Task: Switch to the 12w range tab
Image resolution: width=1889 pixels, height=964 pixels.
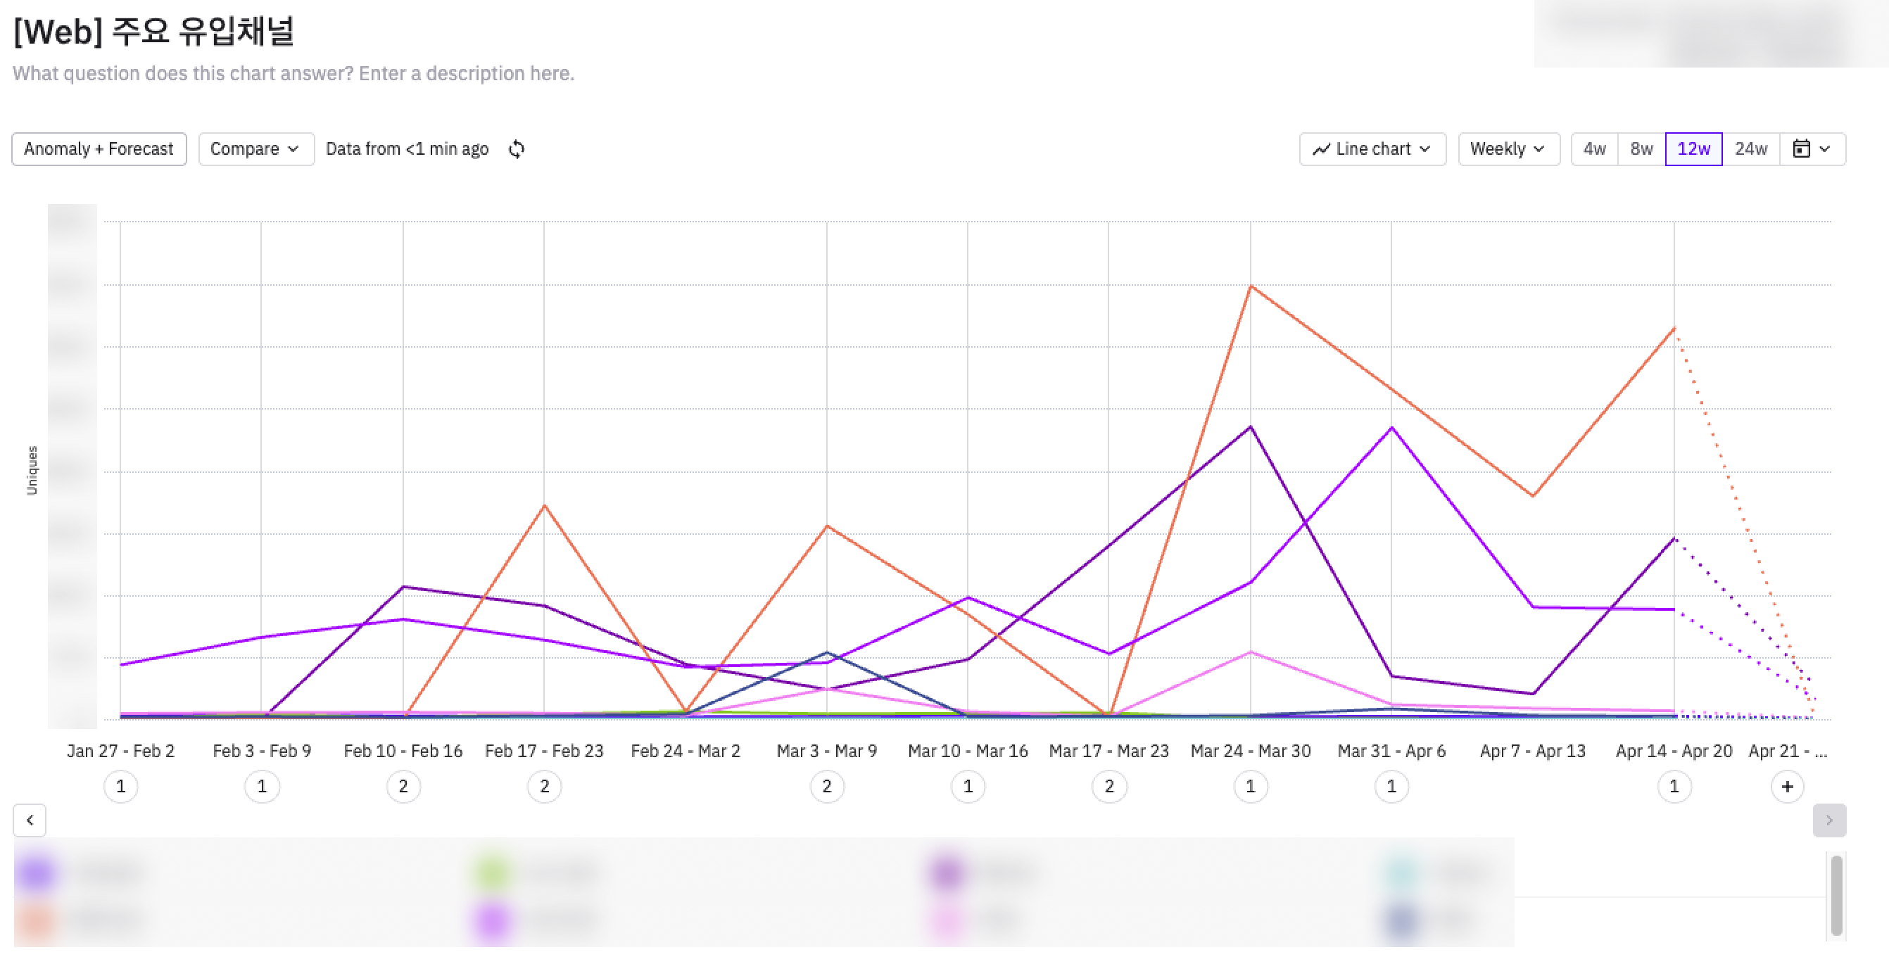Action: pyautogui.click(x=1693, y=150)
